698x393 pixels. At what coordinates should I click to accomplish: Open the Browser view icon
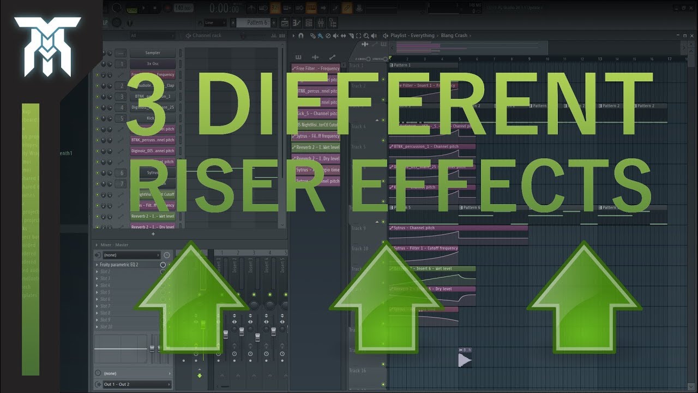click(333, 22)
